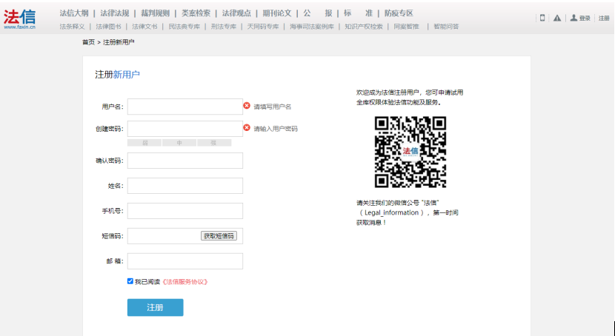Click the 请填写用户名 error text
615x336 pixels.
point(273,107)
